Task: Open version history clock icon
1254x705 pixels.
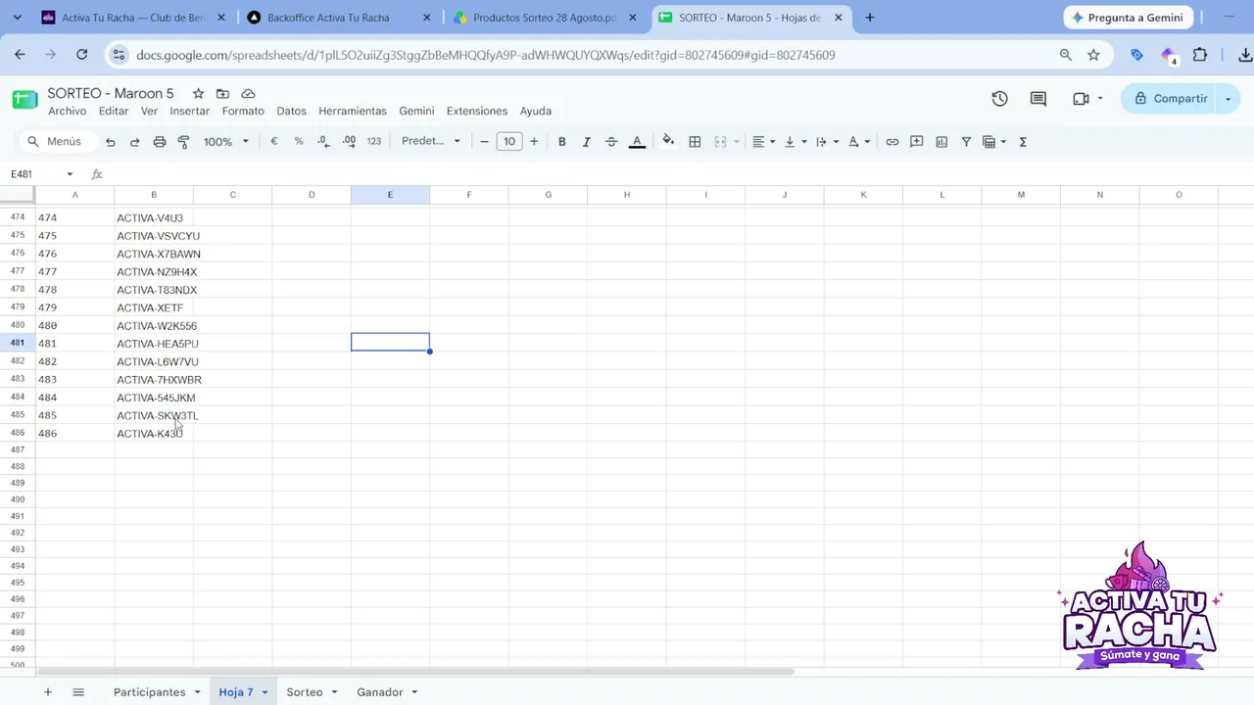Action: [x=999, y=99]
